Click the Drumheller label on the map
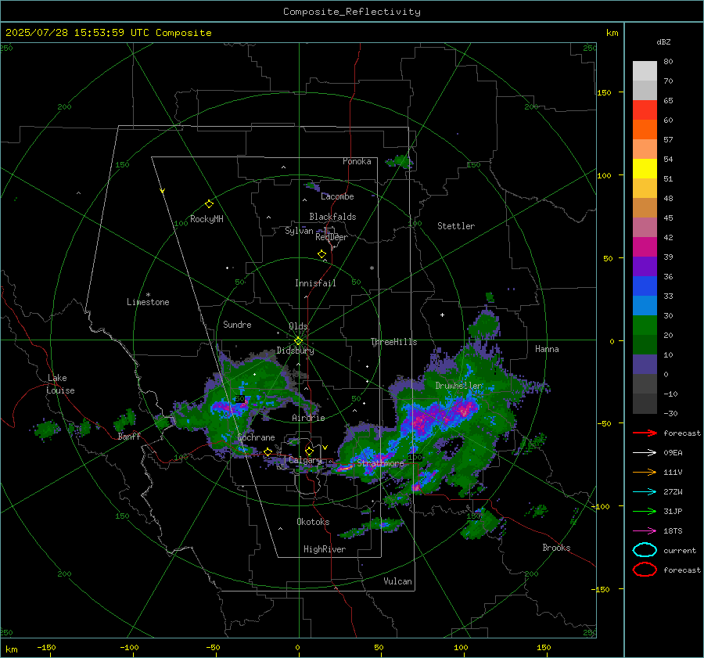 point(459,386)
